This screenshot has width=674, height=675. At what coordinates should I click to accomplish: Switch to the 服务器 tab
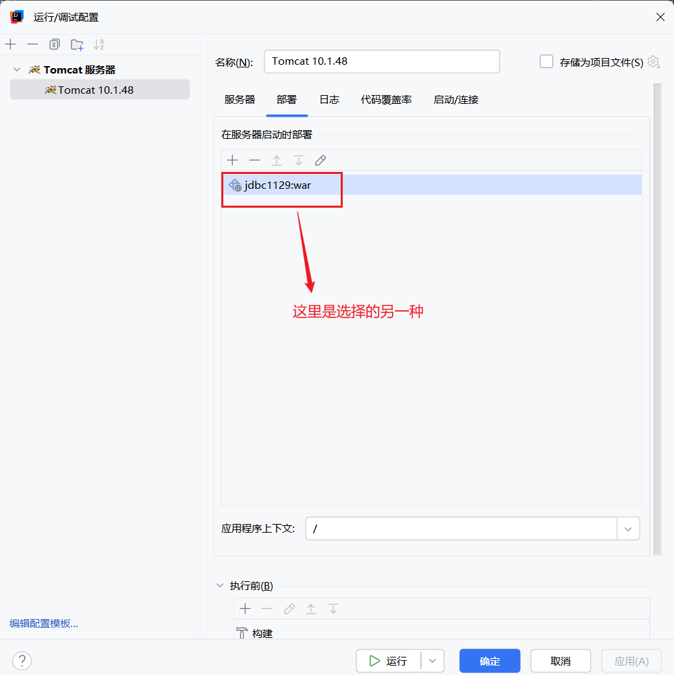[240, 100]
